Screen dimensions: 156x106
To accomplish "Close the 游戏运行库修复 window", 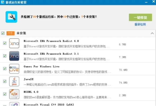I will [x=154, y=1].
